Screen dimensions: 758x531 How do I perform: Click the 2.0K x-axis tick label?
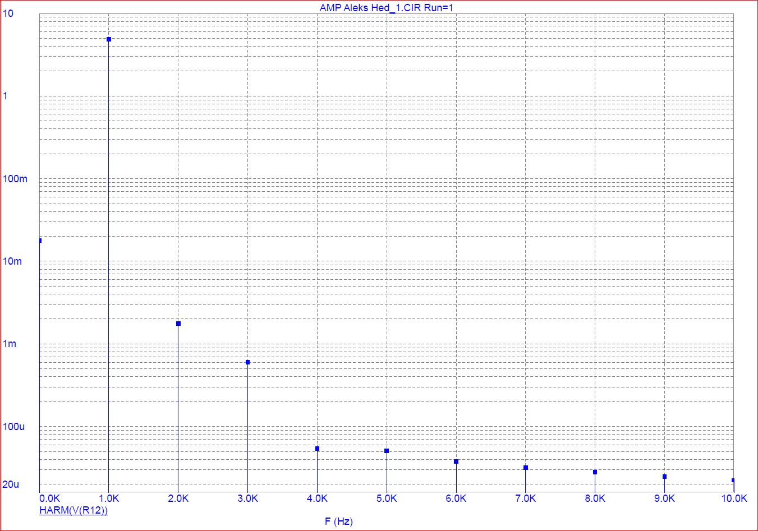pyautogui.click(x=178, y=498)
